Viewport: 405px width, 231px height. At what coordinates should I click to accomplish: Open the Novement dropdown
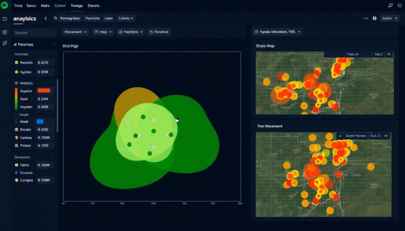coord(75,32)
